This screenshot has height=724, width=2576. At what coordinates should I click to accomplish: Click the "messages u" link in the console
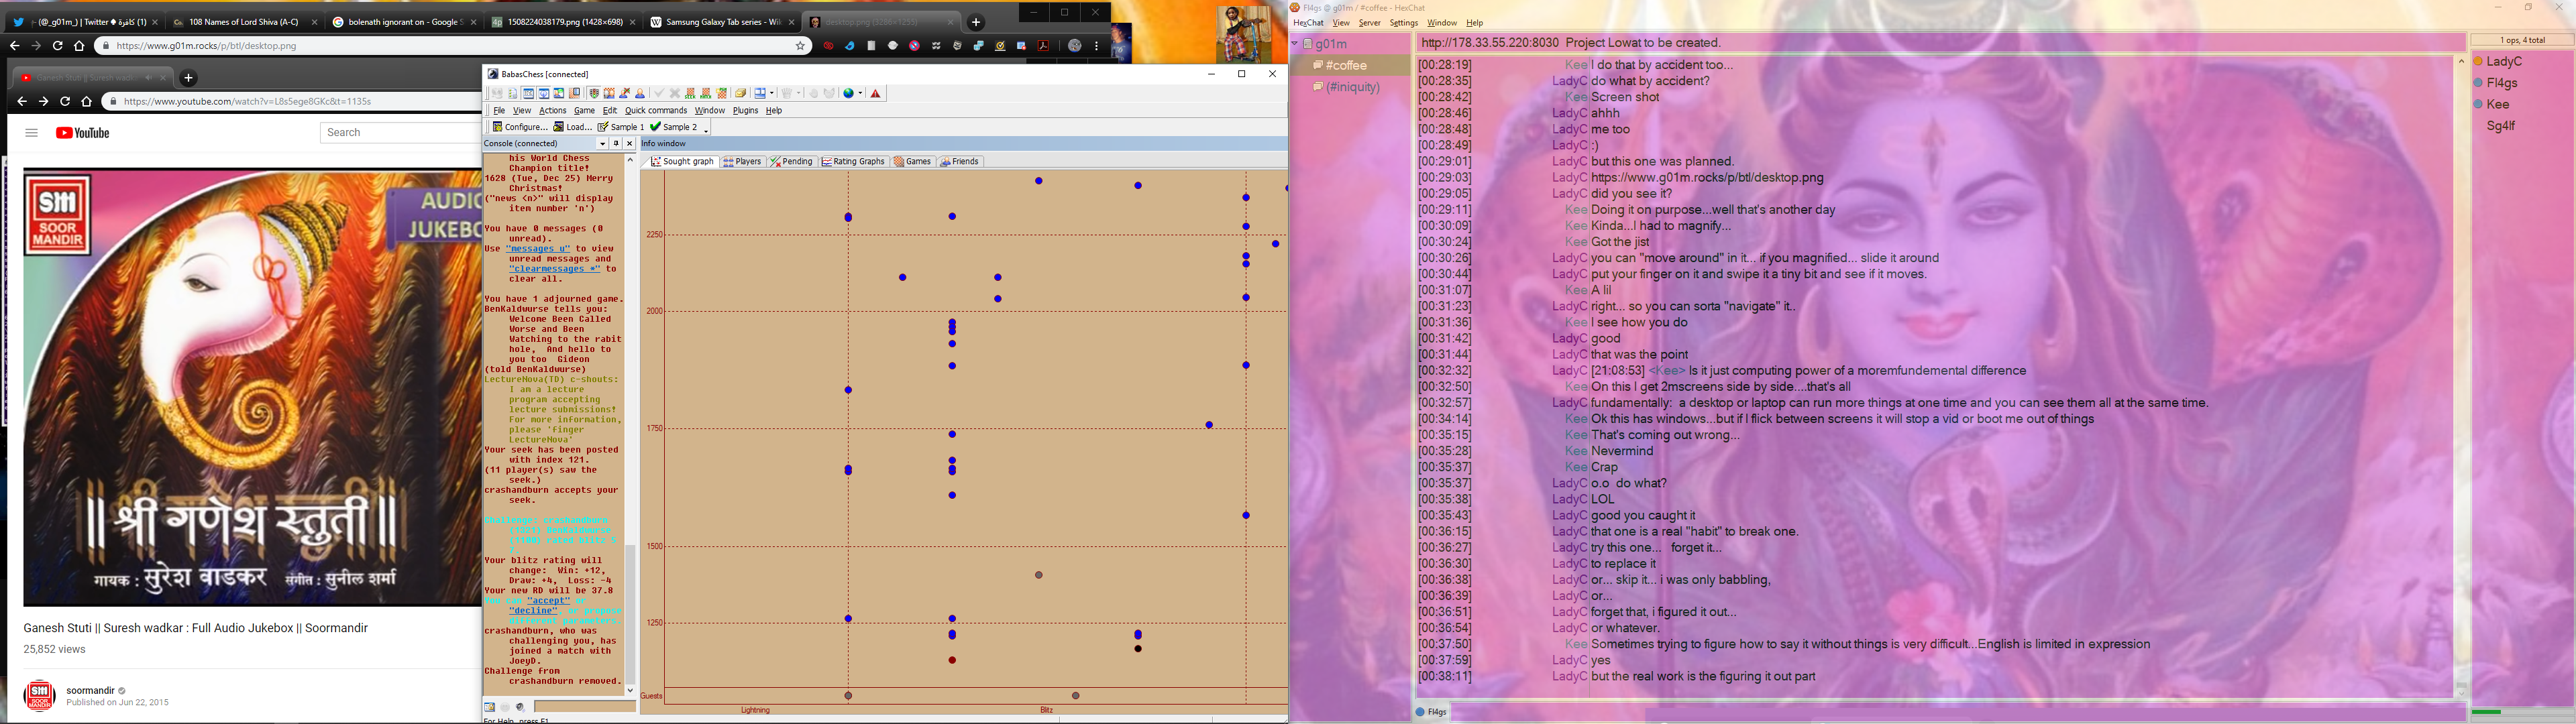(x=538, y=249)
